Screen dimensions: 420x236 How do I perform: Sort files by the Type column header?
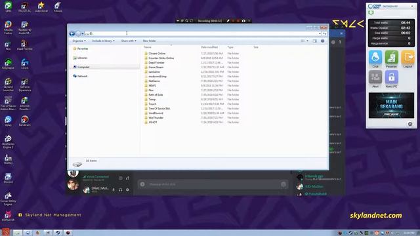230,47
